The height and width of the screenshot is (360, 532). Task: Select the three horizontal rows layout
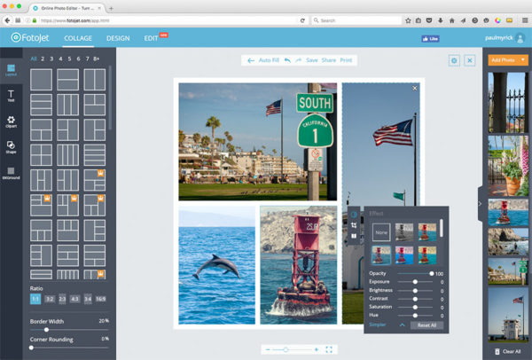pos(41,105)
